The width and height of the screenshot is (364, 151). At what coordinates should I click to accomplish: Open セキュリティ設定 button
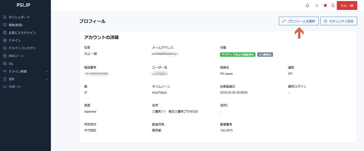point(339,21)
